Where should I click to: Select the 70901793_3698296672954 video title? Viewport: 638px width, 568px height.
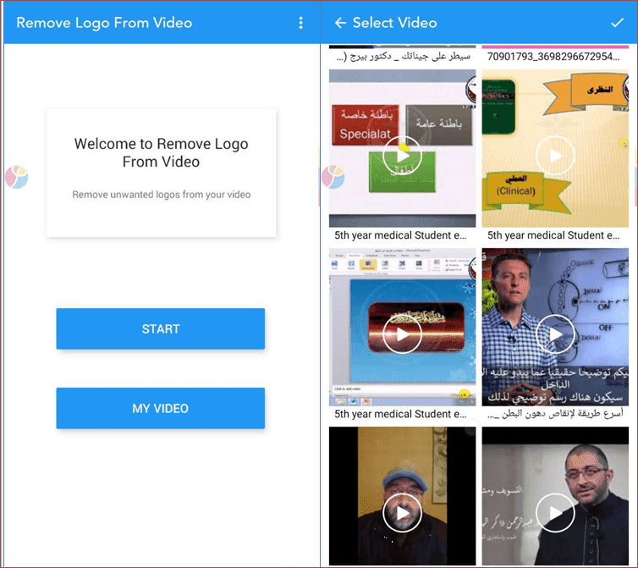[558, 57]
